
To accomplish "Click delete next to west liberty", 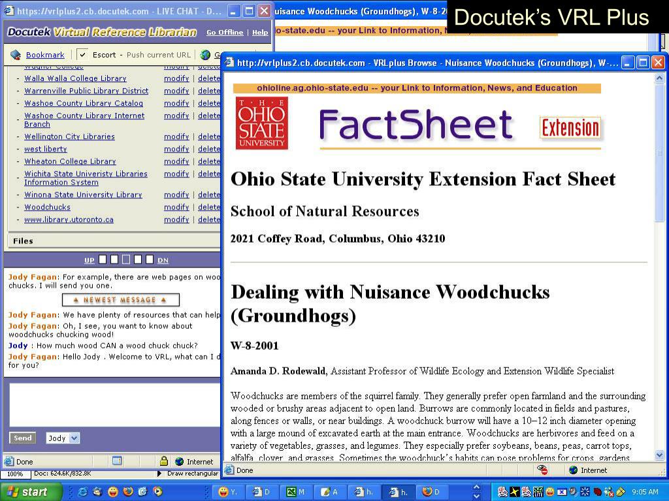I will [x=209, y=149].
